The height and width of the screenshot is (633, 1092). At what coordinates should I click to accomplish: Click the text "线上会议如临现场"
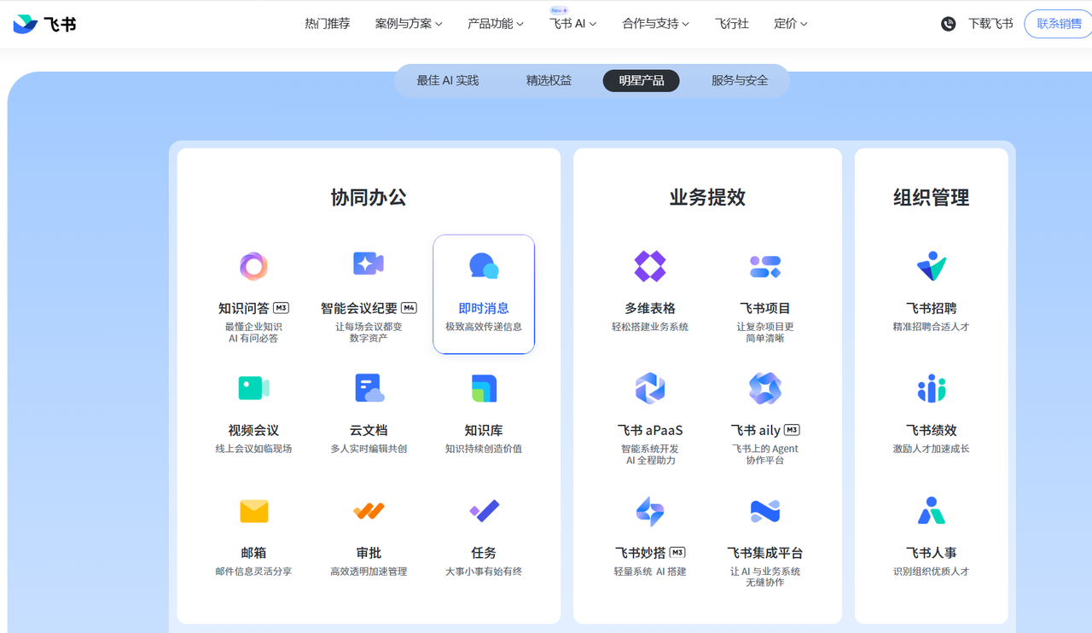click(x=253, y=449)
